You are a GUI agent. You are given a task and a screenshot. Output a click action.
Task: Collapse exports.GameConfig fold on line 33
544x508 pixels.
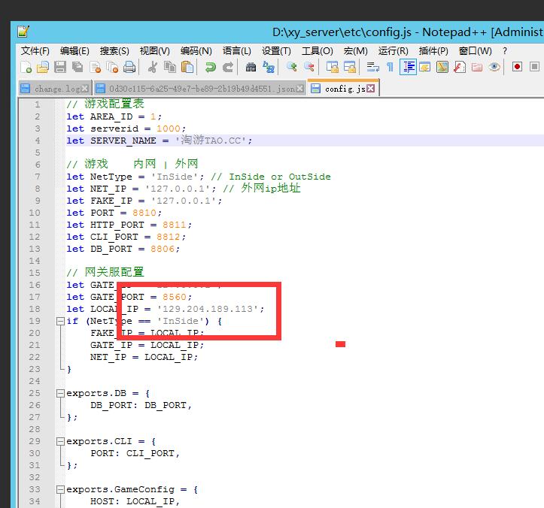pos(60,490)
